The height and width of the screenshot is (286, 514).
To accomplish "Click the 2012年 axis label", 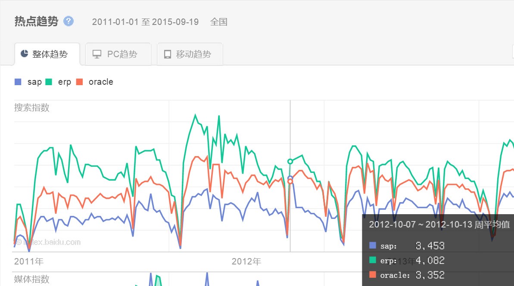I will pos(246,261).
